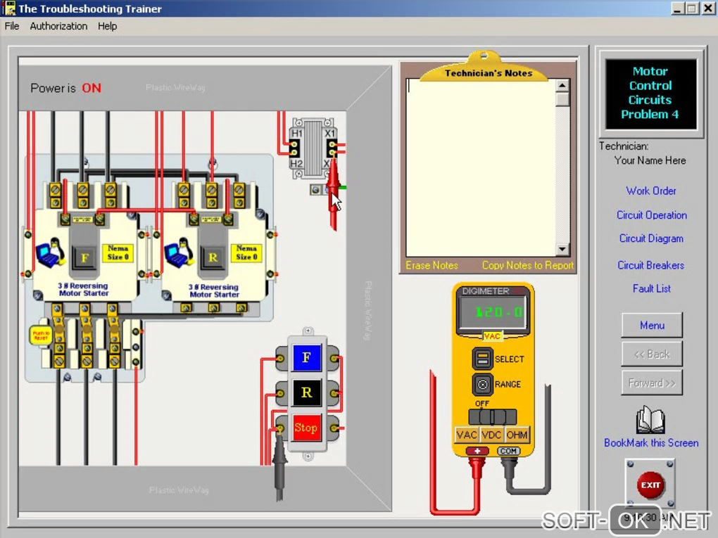Click the Digimeter mode slide switch
718x538 pixels.
[x=493, y=417]
